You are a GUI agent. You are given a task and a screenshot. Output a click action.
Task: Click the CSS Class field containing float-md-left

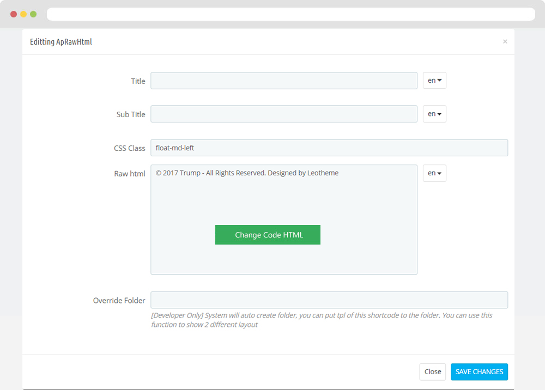click(329, 148)
